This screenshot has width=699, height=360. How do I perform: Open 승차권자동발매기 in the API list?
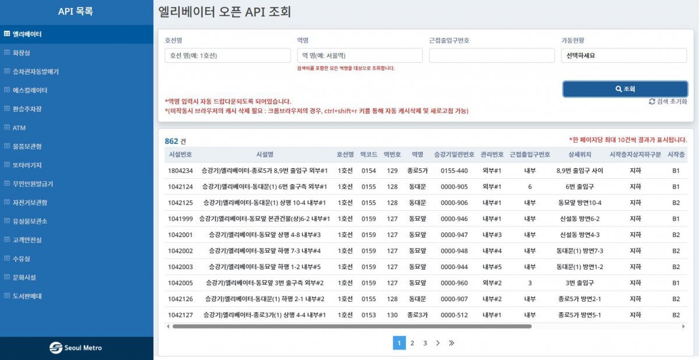(36, 72)
